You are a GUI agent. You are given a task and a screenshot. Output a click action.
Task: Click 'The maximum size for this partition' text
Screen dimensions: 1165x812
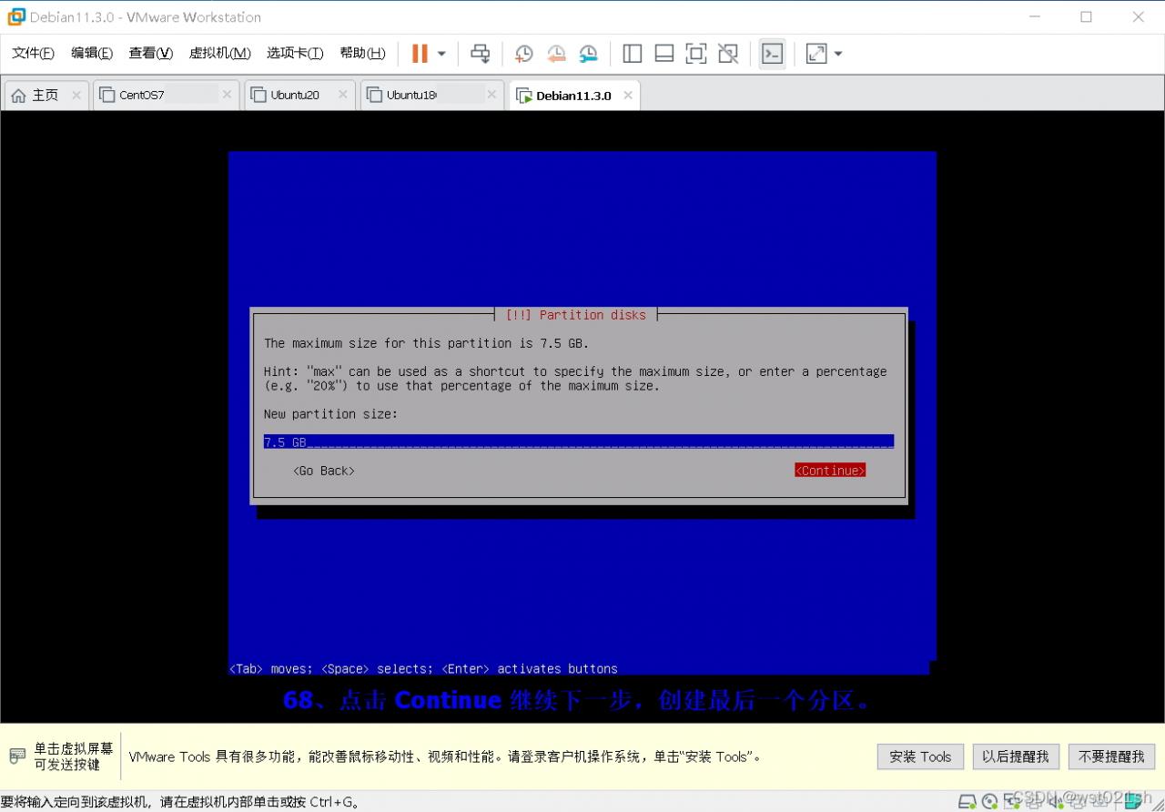click(426, 343)
